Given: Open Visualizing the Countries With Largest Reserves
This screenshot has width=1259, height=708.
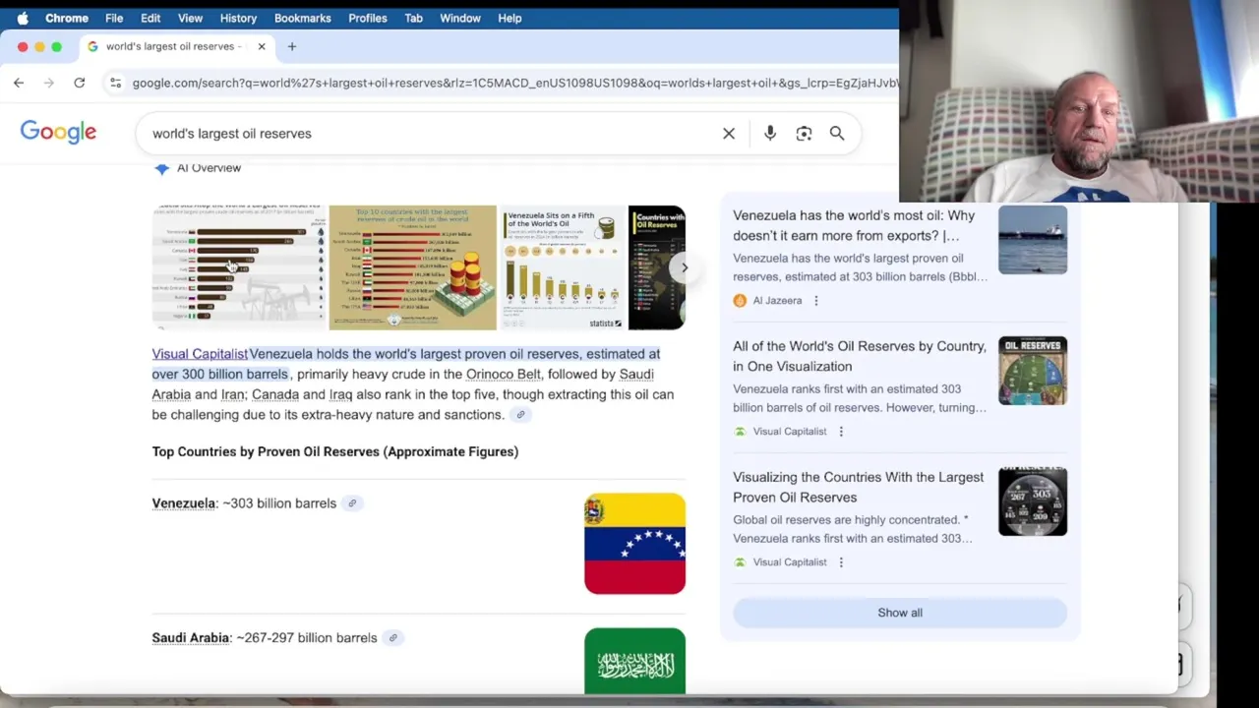Looking at the screenshot, I should click(x=858, y=487).
